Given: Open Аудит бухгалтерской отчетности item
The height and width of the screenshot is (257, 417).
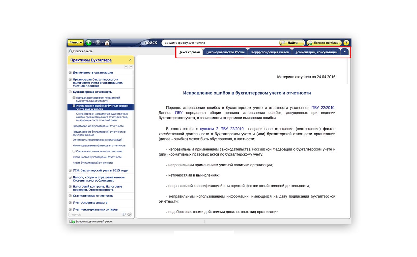Looking at the screenshot, I should (93, 163).
